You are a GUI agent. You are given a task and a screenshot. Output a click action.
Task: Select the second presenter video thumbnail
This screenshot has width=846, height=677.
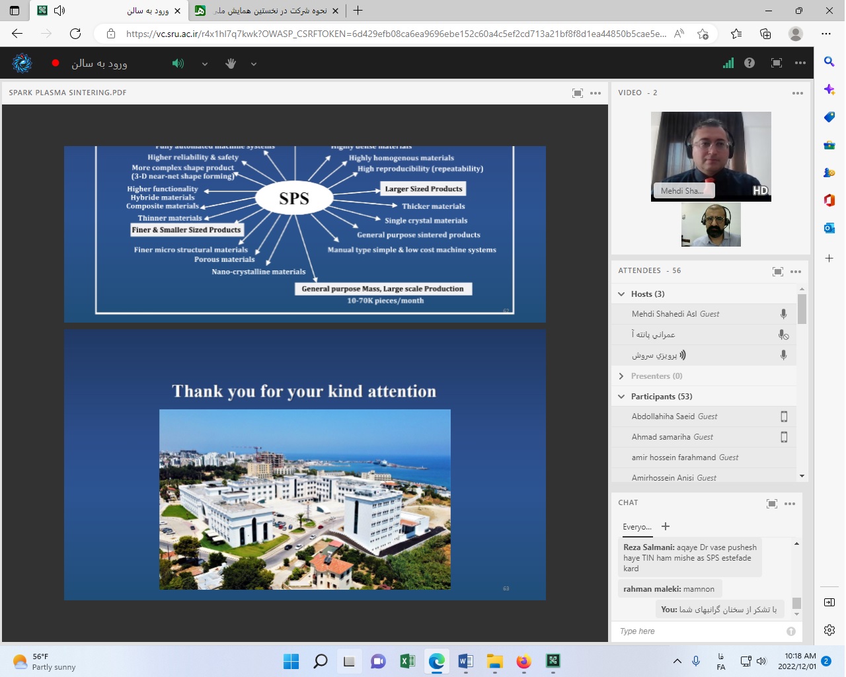pos(711,225)
